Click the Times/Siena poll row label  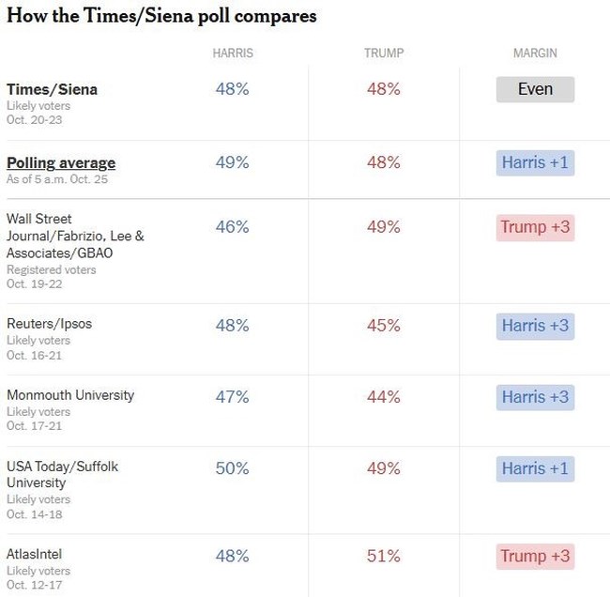(52, 90)
